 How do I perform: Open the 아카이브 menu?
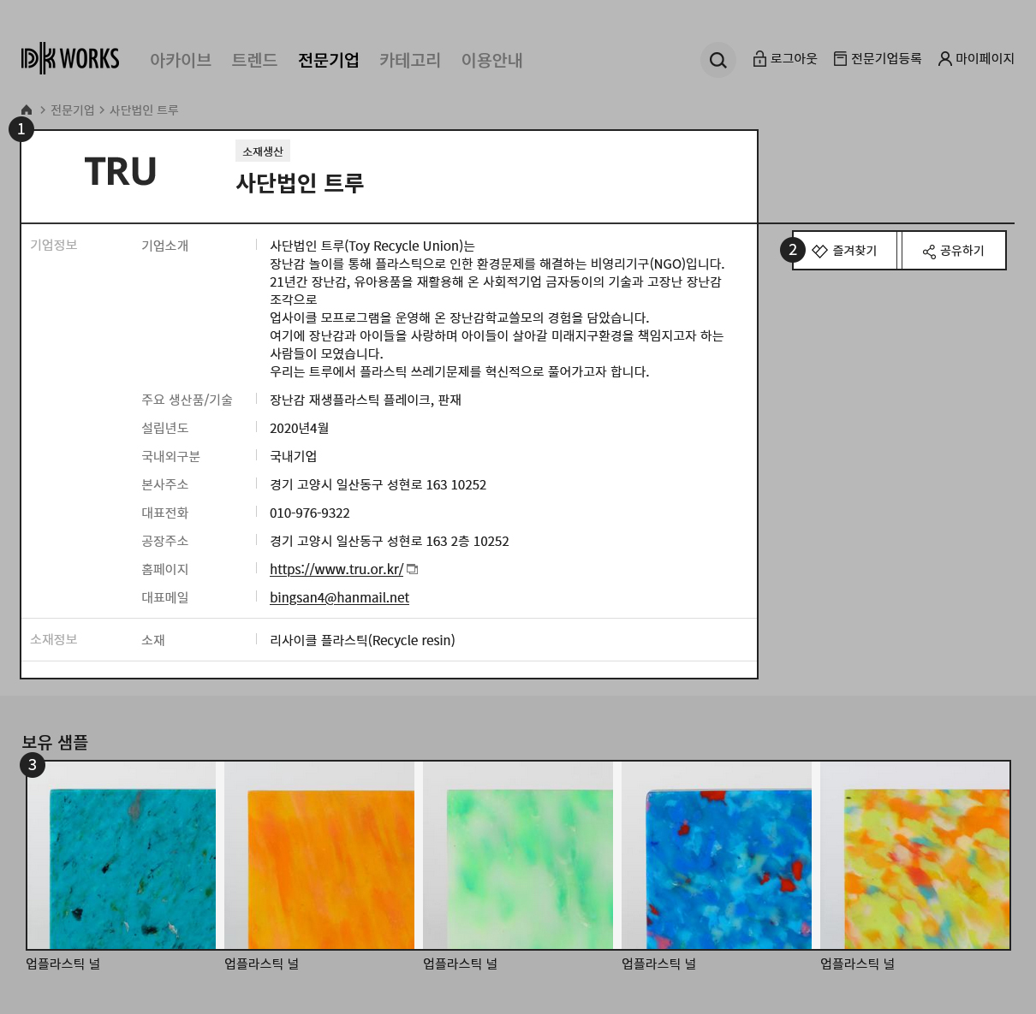pyautogui.click(x=180, y=60)
